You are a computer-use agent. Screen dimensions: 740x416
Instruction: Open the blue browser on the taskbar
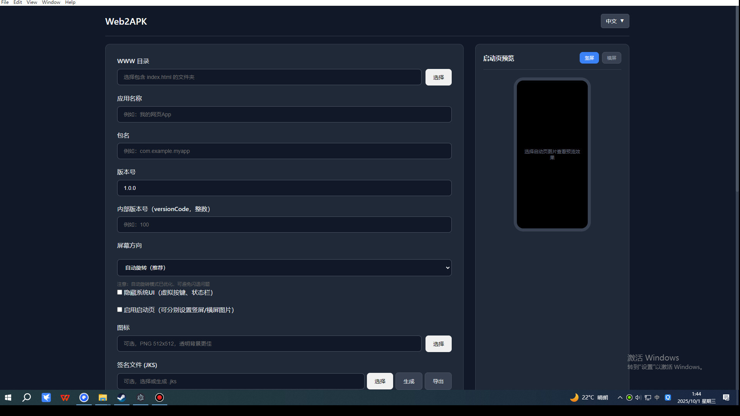click(x=84, y=398)
